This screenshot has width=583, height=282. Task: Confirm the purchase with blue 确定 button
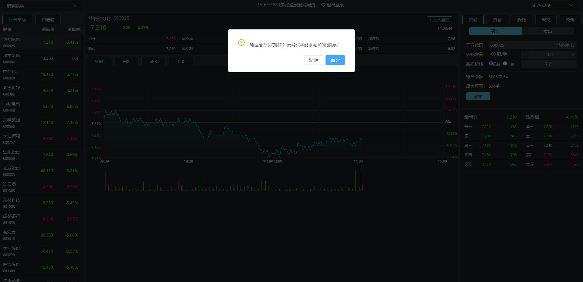coord(335,60)
